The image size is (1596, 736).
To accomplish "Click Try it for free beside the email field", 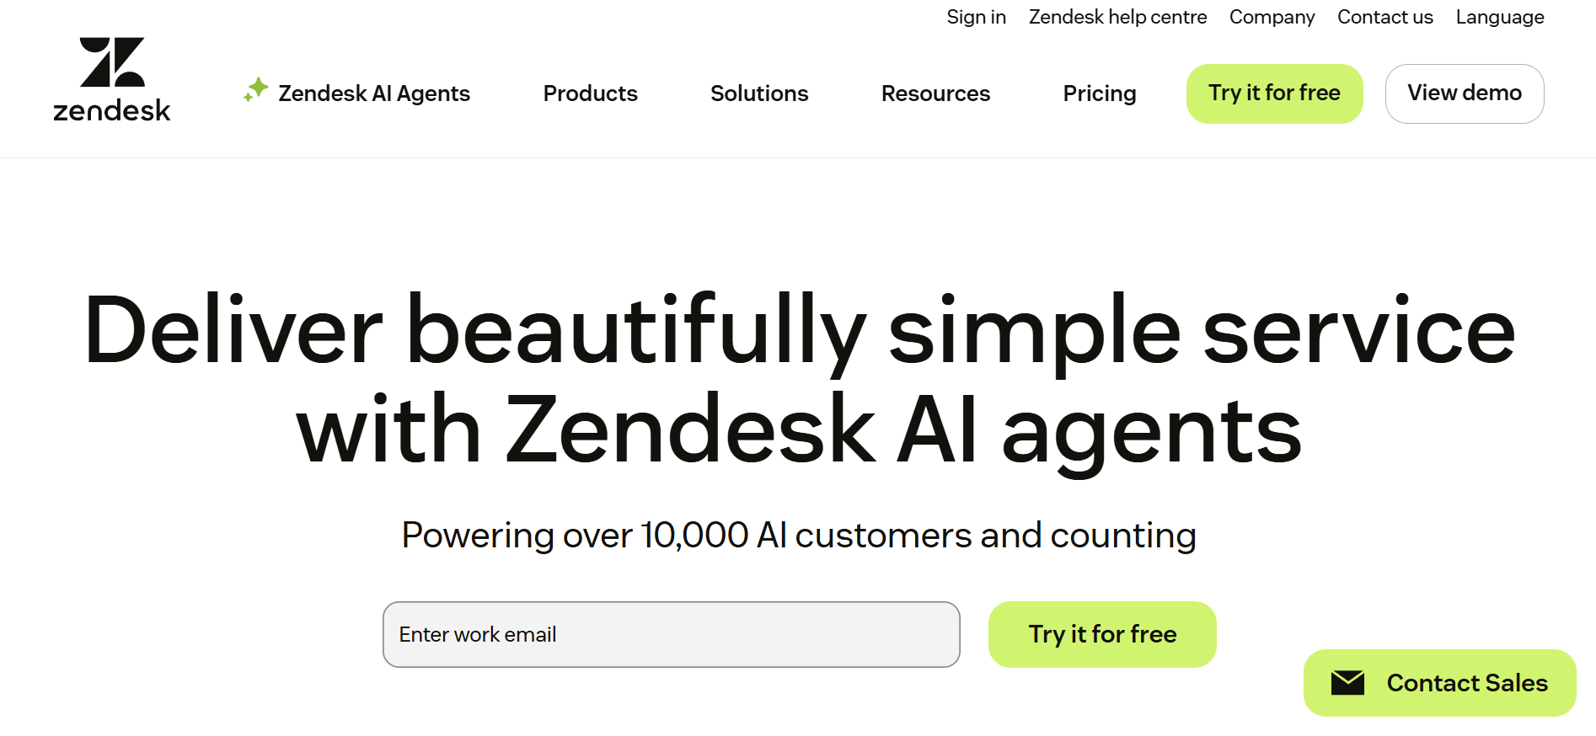I will point(1102,634).
